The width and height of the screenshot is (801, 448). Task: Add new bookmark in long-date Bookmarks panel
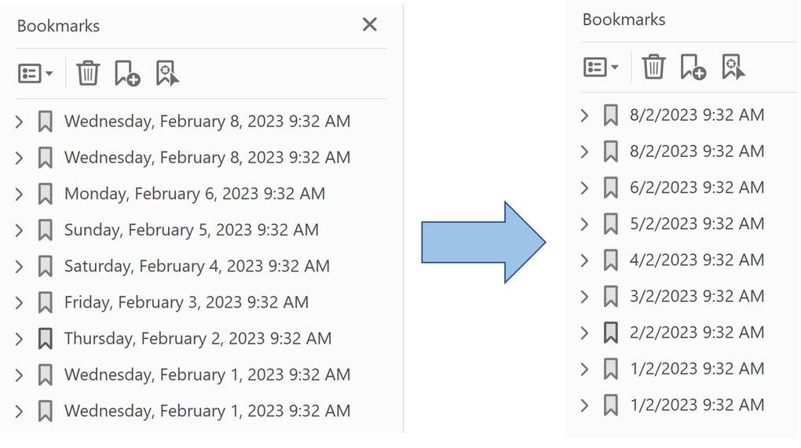coord(127,73)
